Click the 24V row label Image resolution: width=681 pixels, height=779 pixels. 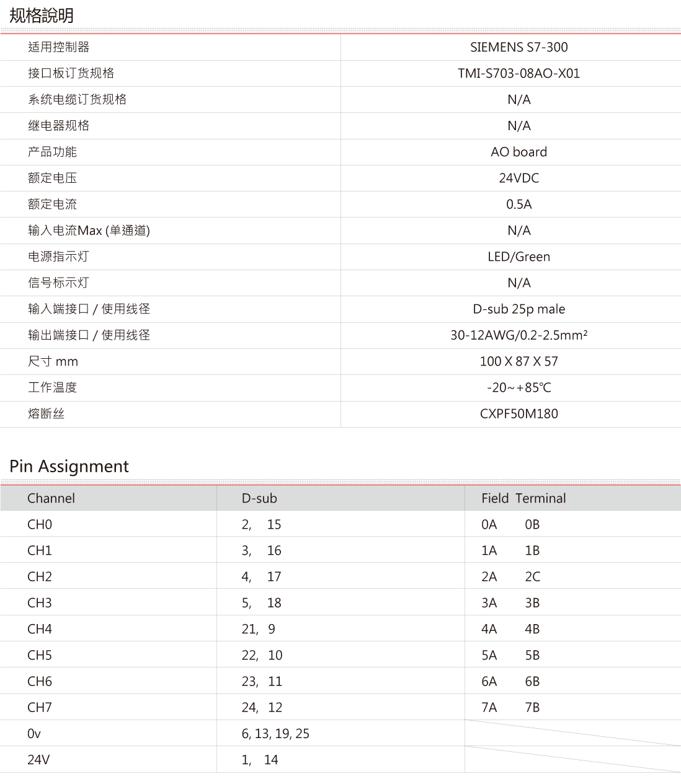38,760
